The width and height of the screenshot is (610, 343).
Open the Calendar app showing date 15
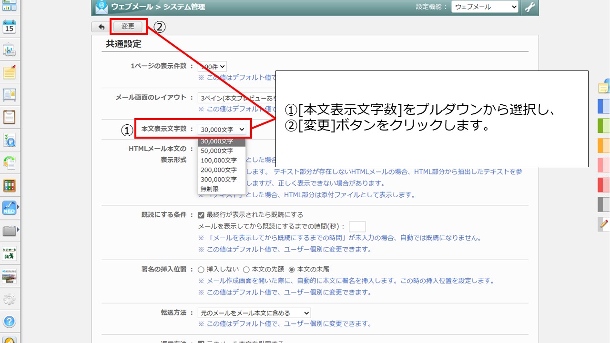(x=10, y=27)
